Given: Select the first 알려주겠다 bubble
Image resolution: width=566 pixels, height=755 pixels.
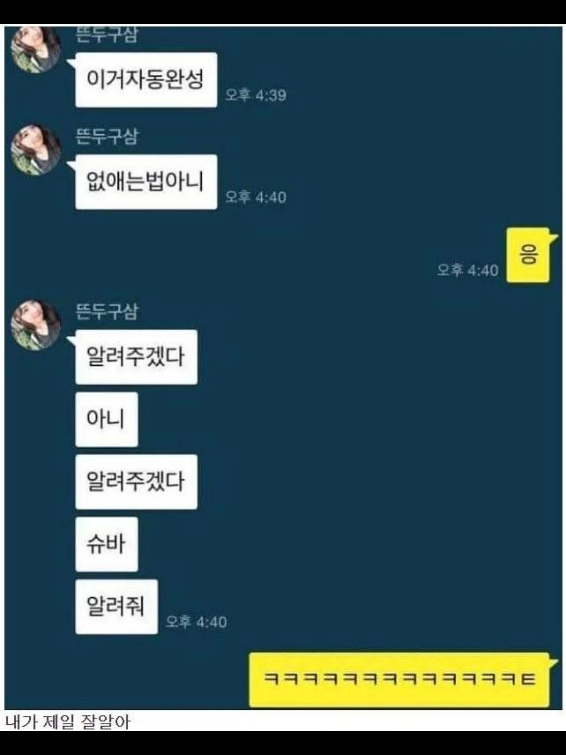Looking at the screenshot, I should pos(136,357).
